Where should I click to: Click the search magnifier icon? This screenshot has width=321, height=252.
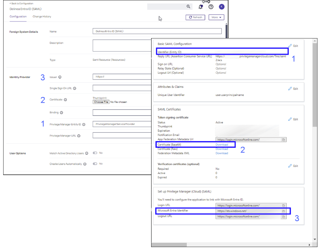click(188, 7)
